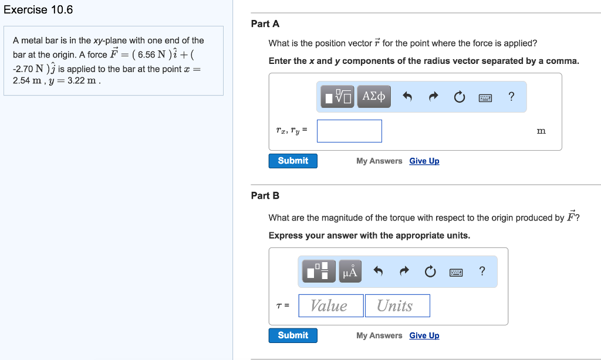
Task: Open the Greek letters ΑΣφ palette
Action: [x=373, y=96]
